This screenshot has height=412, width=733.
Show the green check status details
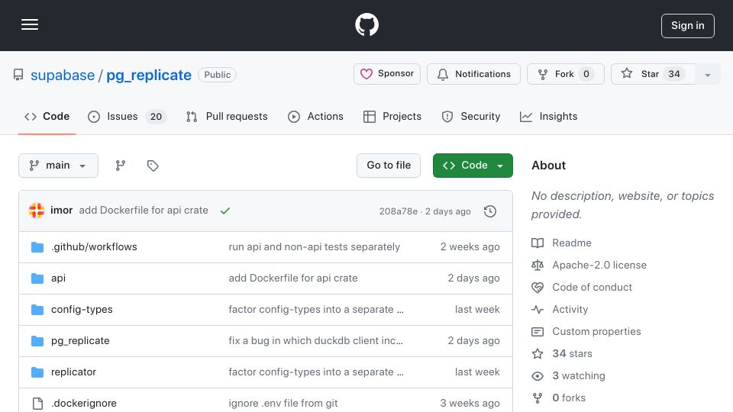click(225, 211)
